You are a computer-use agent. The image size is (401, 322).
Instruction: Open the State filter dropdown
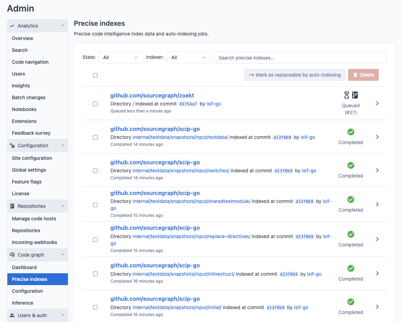[x=121, y=57]
